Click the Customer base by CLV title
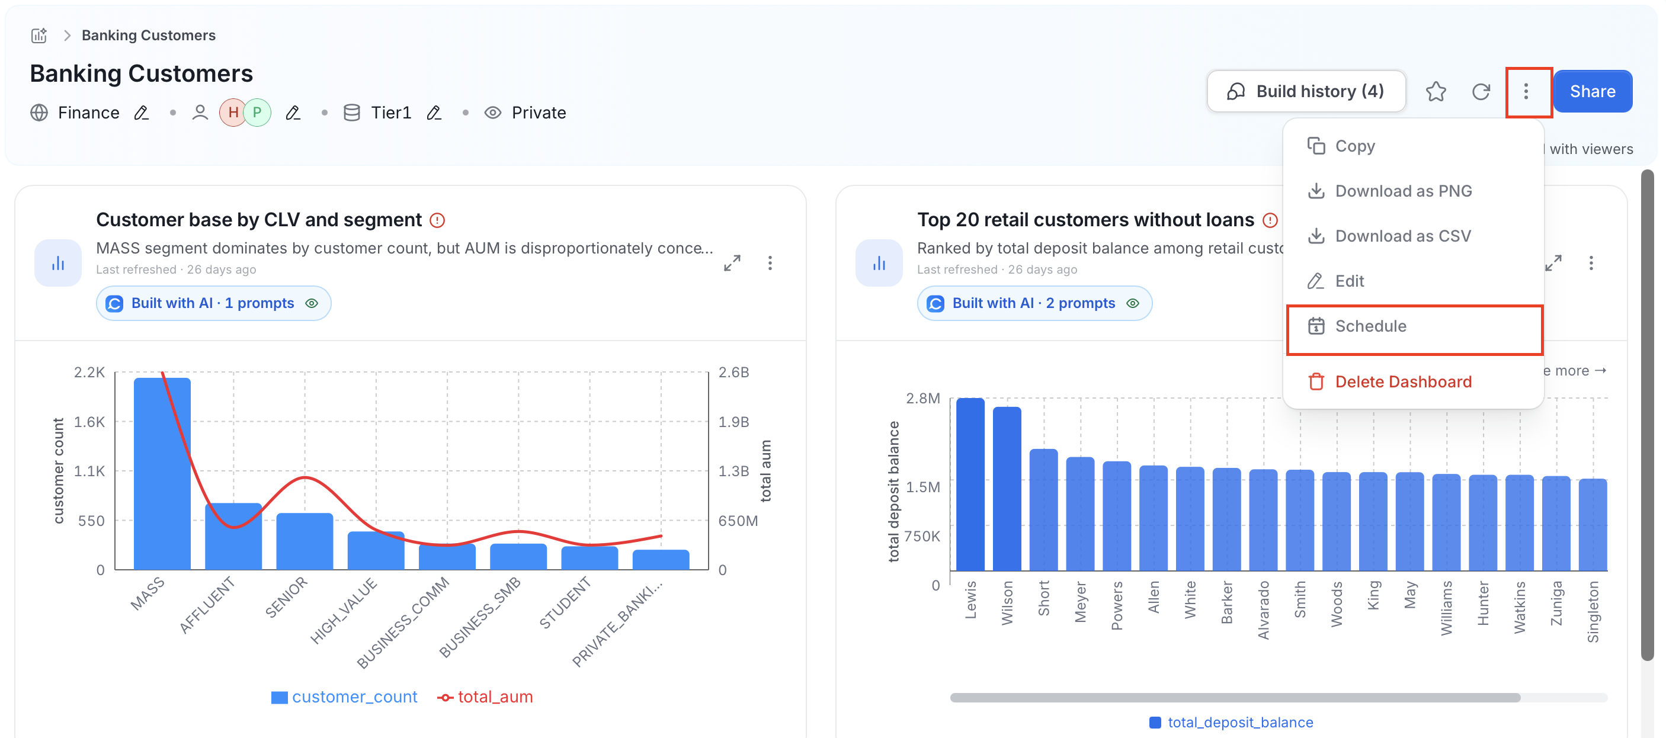The height and width of the screenshot is (738, 1666). coord(259,220)
